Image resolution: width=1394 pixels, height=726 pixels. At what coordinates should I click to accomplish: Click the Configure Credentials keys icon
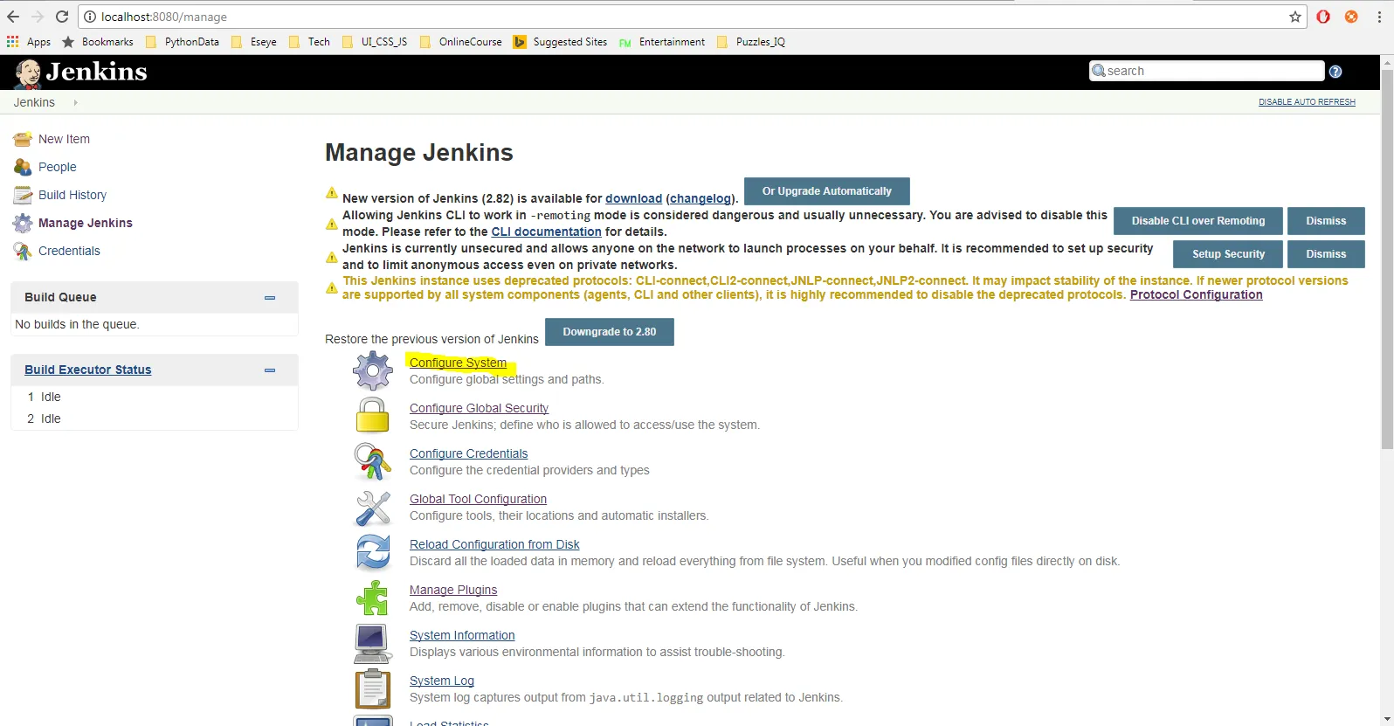click(373, 461)
